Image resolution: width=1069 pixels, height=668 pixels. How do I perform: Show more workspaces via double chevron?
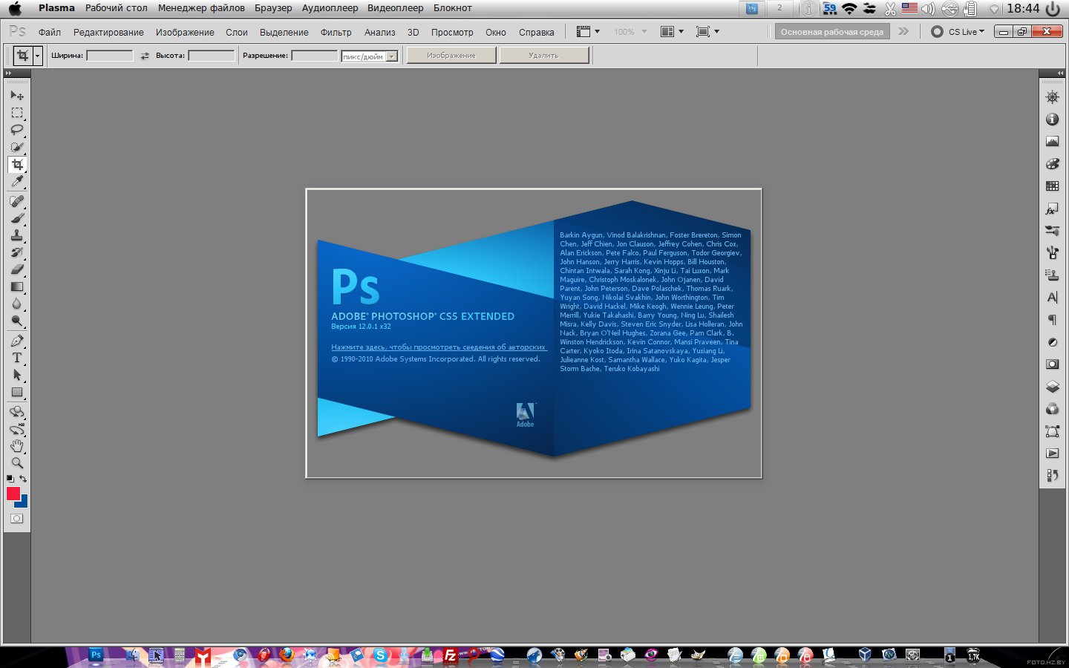tap(903, 32)
